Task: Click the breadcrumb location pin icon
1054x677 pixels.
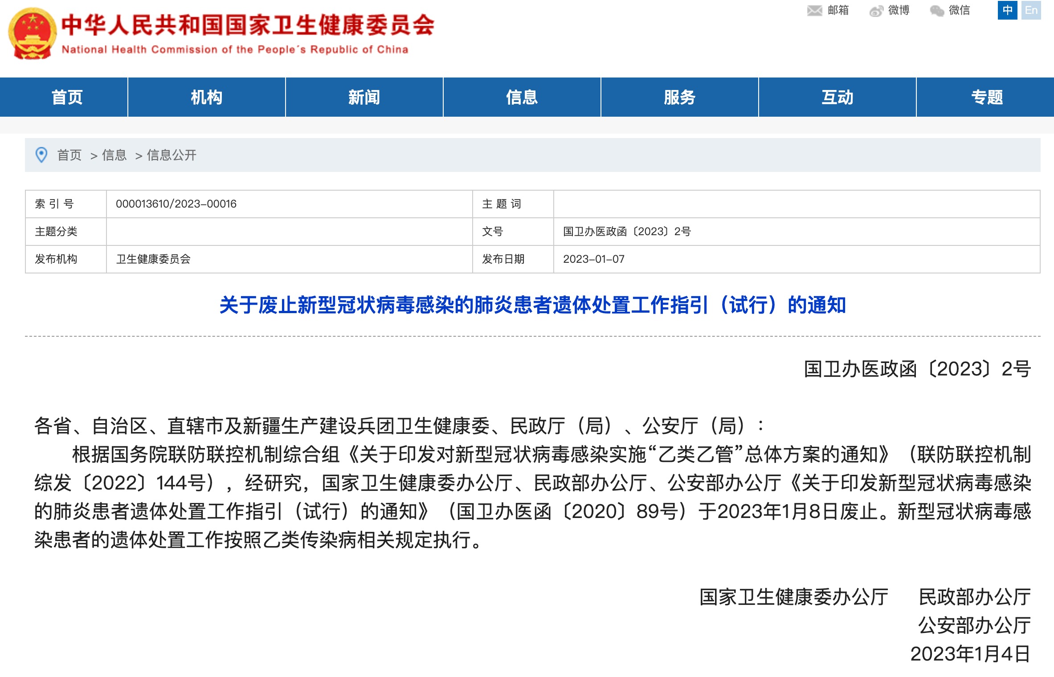Action: pyautogui.click(x=41, y=155)
